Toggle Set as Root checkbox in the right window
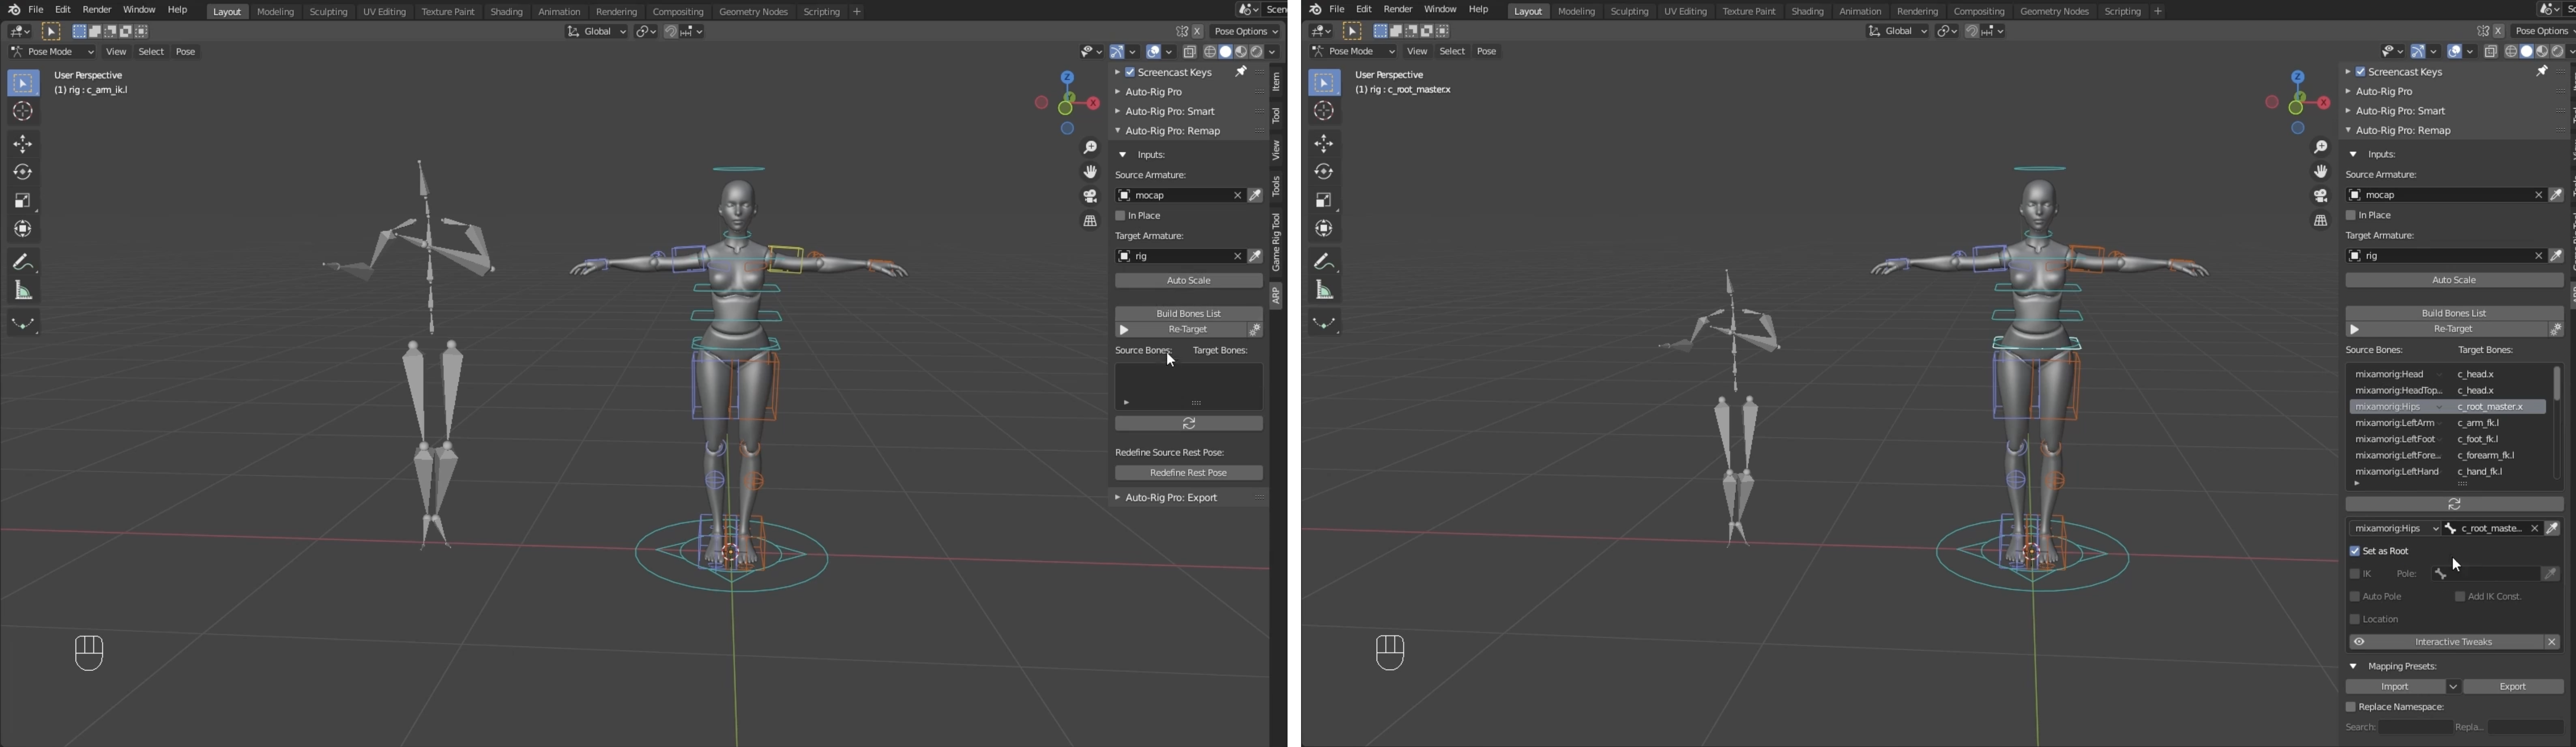2576x747 pixels. point(2354,551)
